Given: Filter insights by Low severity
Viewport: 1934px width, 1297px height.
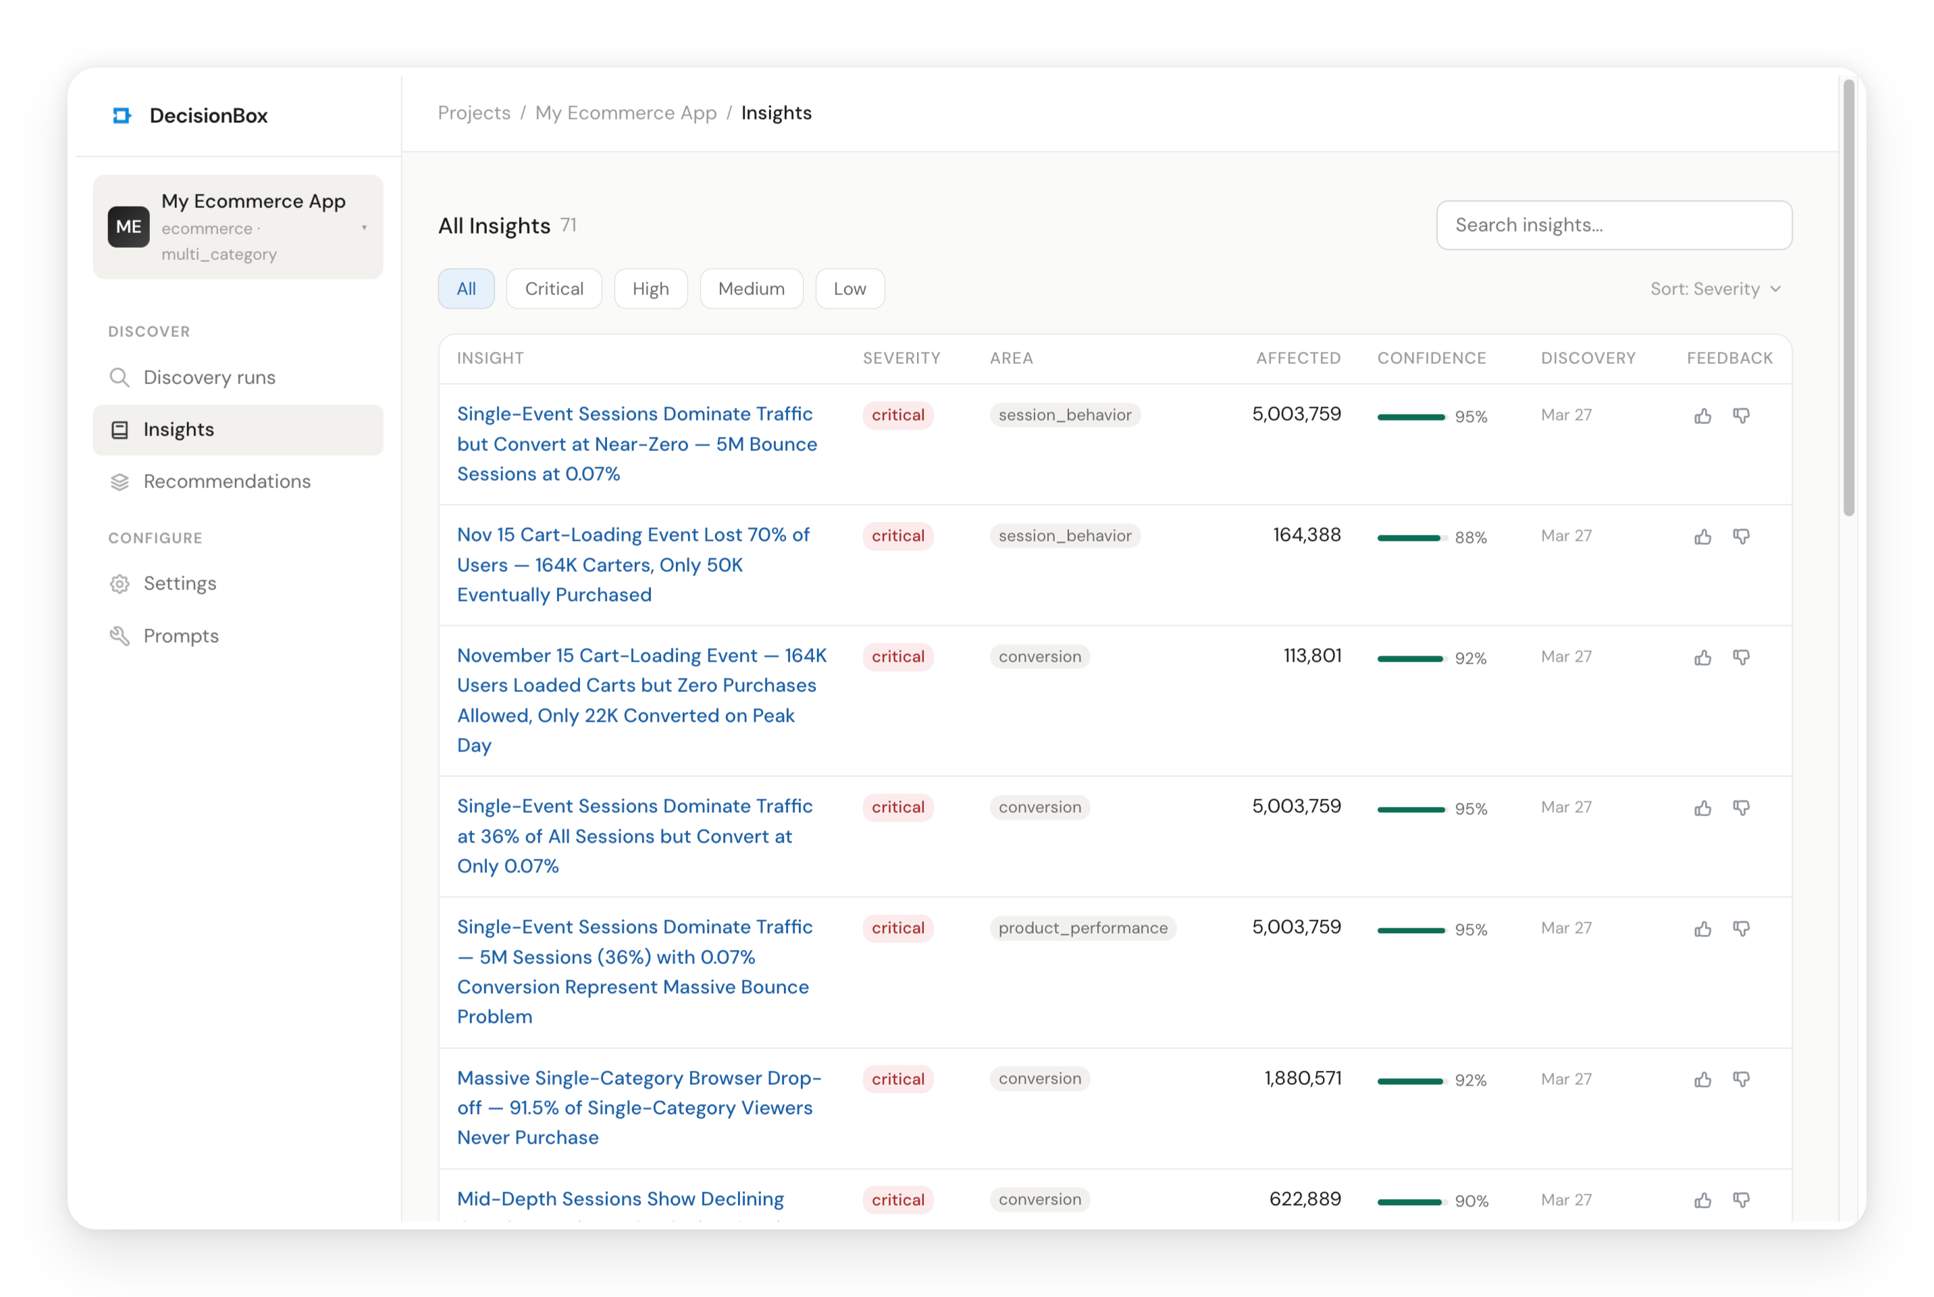Looking at the screenshot, I should [x=850, y=289].
